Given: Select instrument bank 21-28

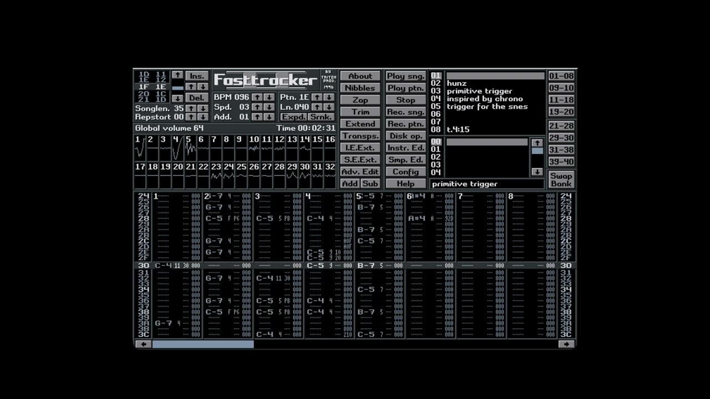Looking at the screenshot, I should pyautogui.click(x=561, y=126).
